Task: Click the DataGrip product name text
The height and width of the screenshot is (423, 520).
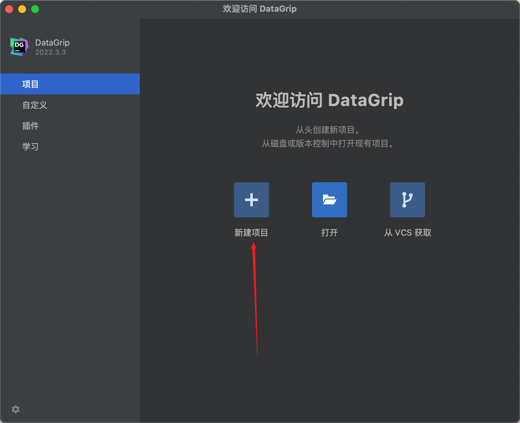Action: click(x=52, y=43)
